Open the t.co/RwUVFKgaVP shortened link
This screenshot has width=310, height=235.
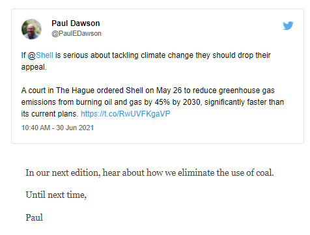126,114
